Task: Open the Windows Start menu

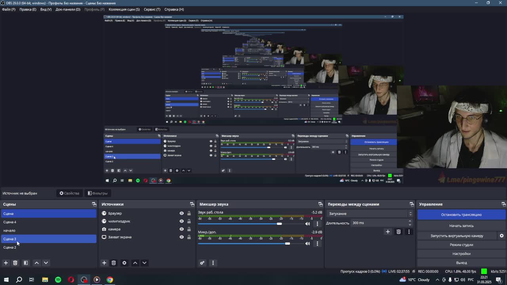Action: 6,280
